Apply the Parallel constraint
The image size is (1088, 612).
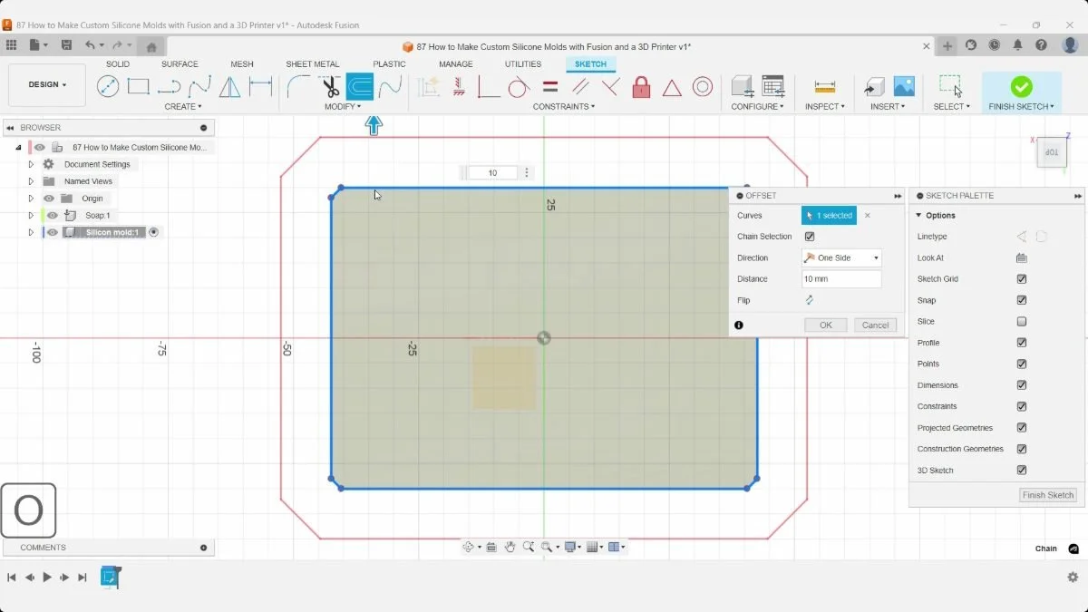[580, 87]
